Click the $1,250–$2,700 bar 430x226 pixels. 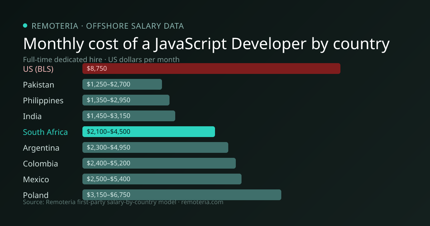122,84
